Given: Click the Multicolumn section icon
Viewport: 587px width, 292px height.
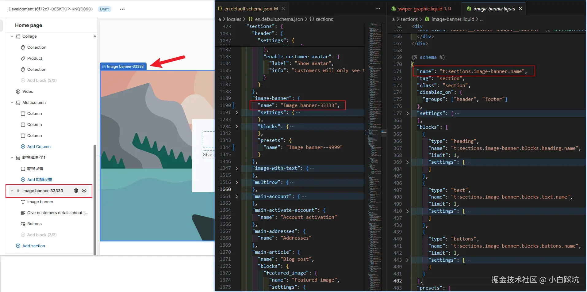Looking at the screenshot, I should click(18, 102).
